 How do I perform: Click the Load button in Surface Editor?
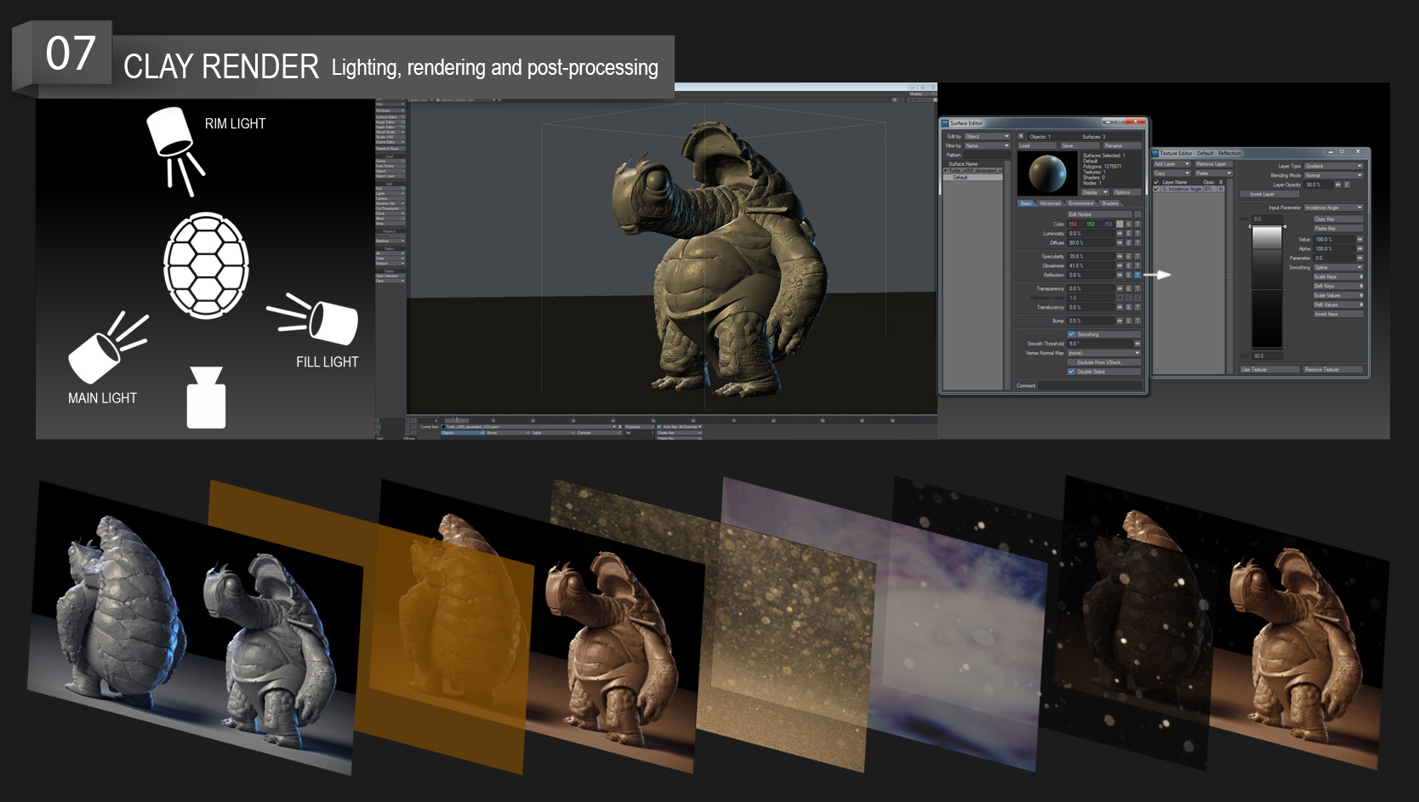[x=1037, y=145]
